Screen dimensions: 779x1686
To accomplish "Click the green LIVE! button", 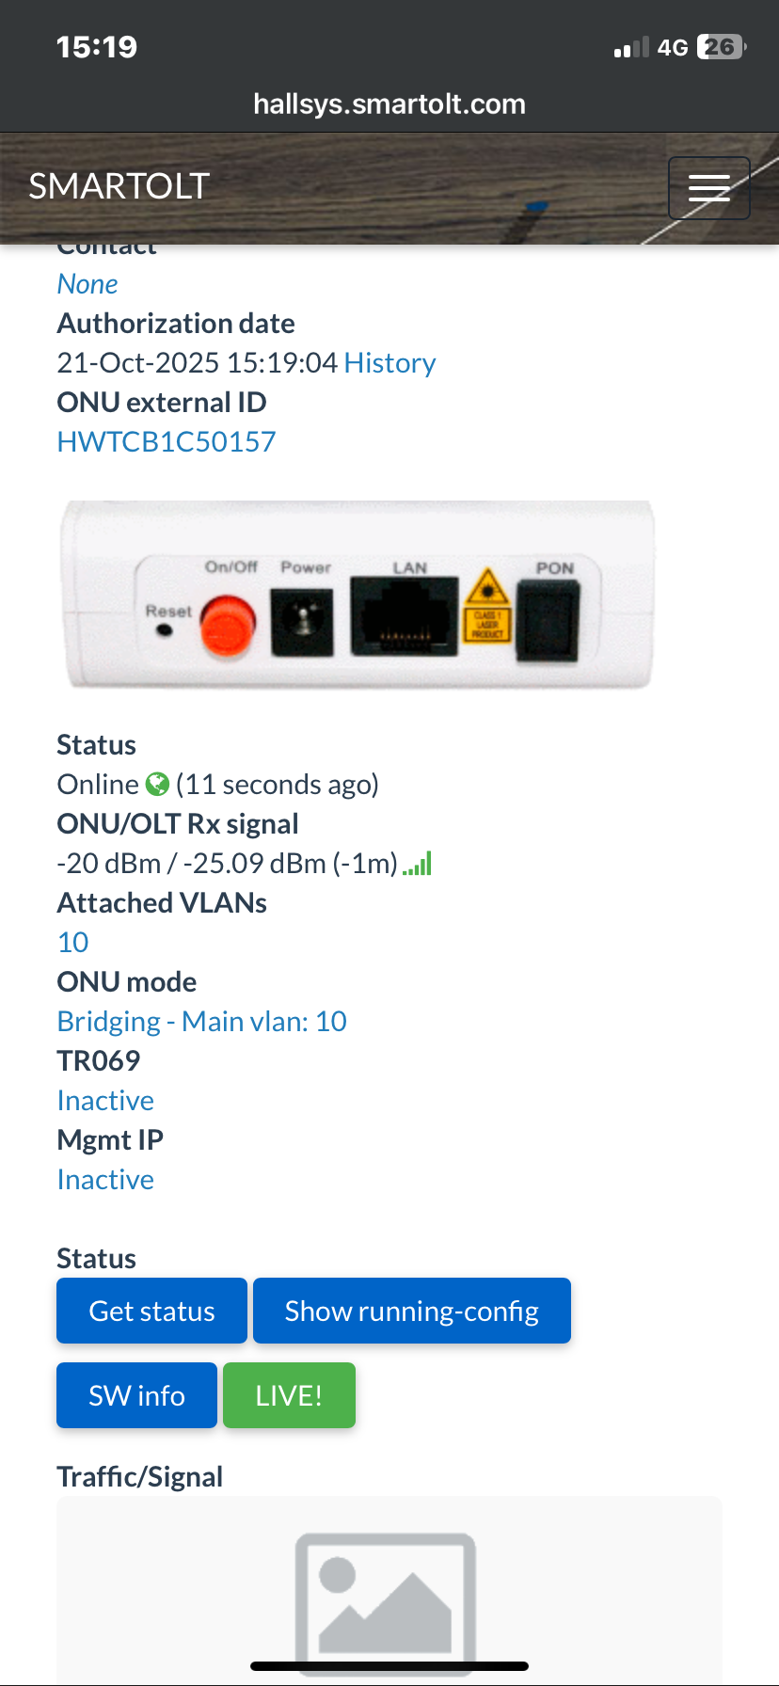I will coord(289,1395).
